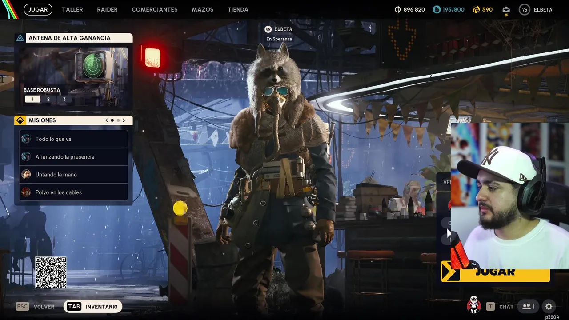This screenshot has width=569, height=320.
Task: Select stage 2 of Base Robusta
Action: click(48, 99)
